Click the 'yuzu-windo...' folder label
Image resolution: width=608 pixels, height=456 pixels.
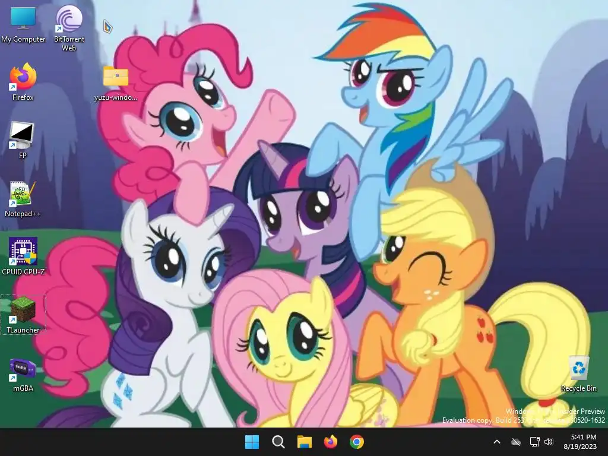[x=116, y=97]
